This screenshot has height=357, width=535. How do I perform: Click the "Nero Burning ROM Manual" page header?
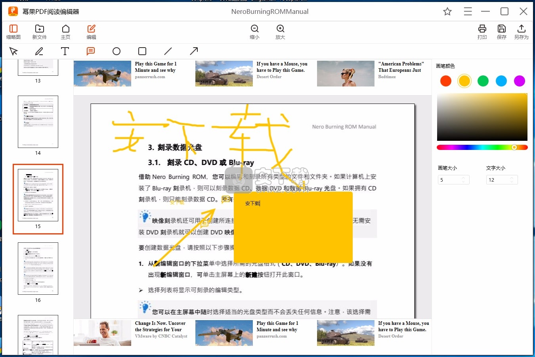coord(344,127)
